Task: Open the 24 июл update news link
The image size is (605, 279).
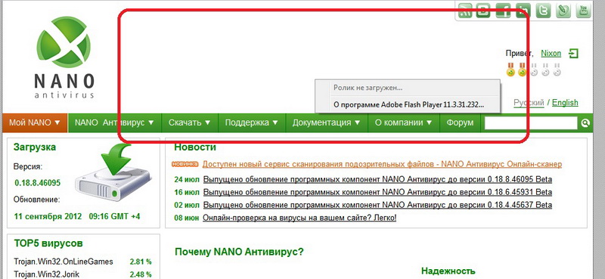Action: click(377, 179)
